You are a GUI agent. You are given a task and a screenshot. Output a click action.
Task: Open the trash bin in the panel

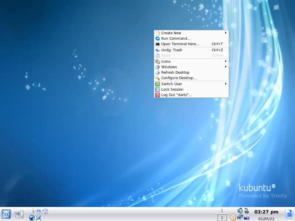tap(289, 214)
